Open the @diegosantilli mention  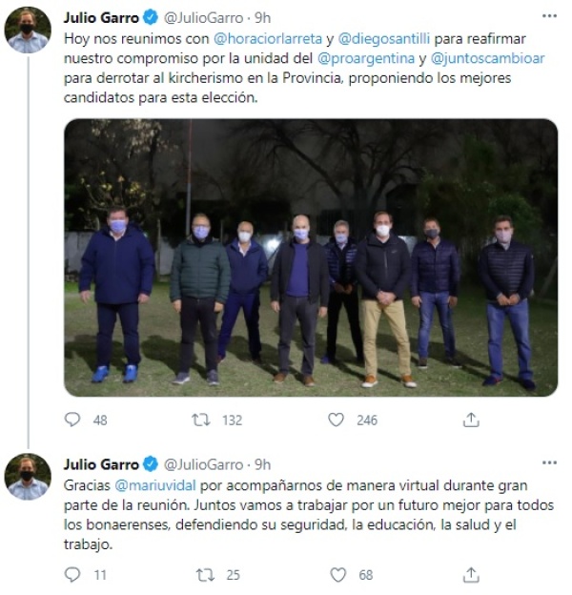coord(384,39)
